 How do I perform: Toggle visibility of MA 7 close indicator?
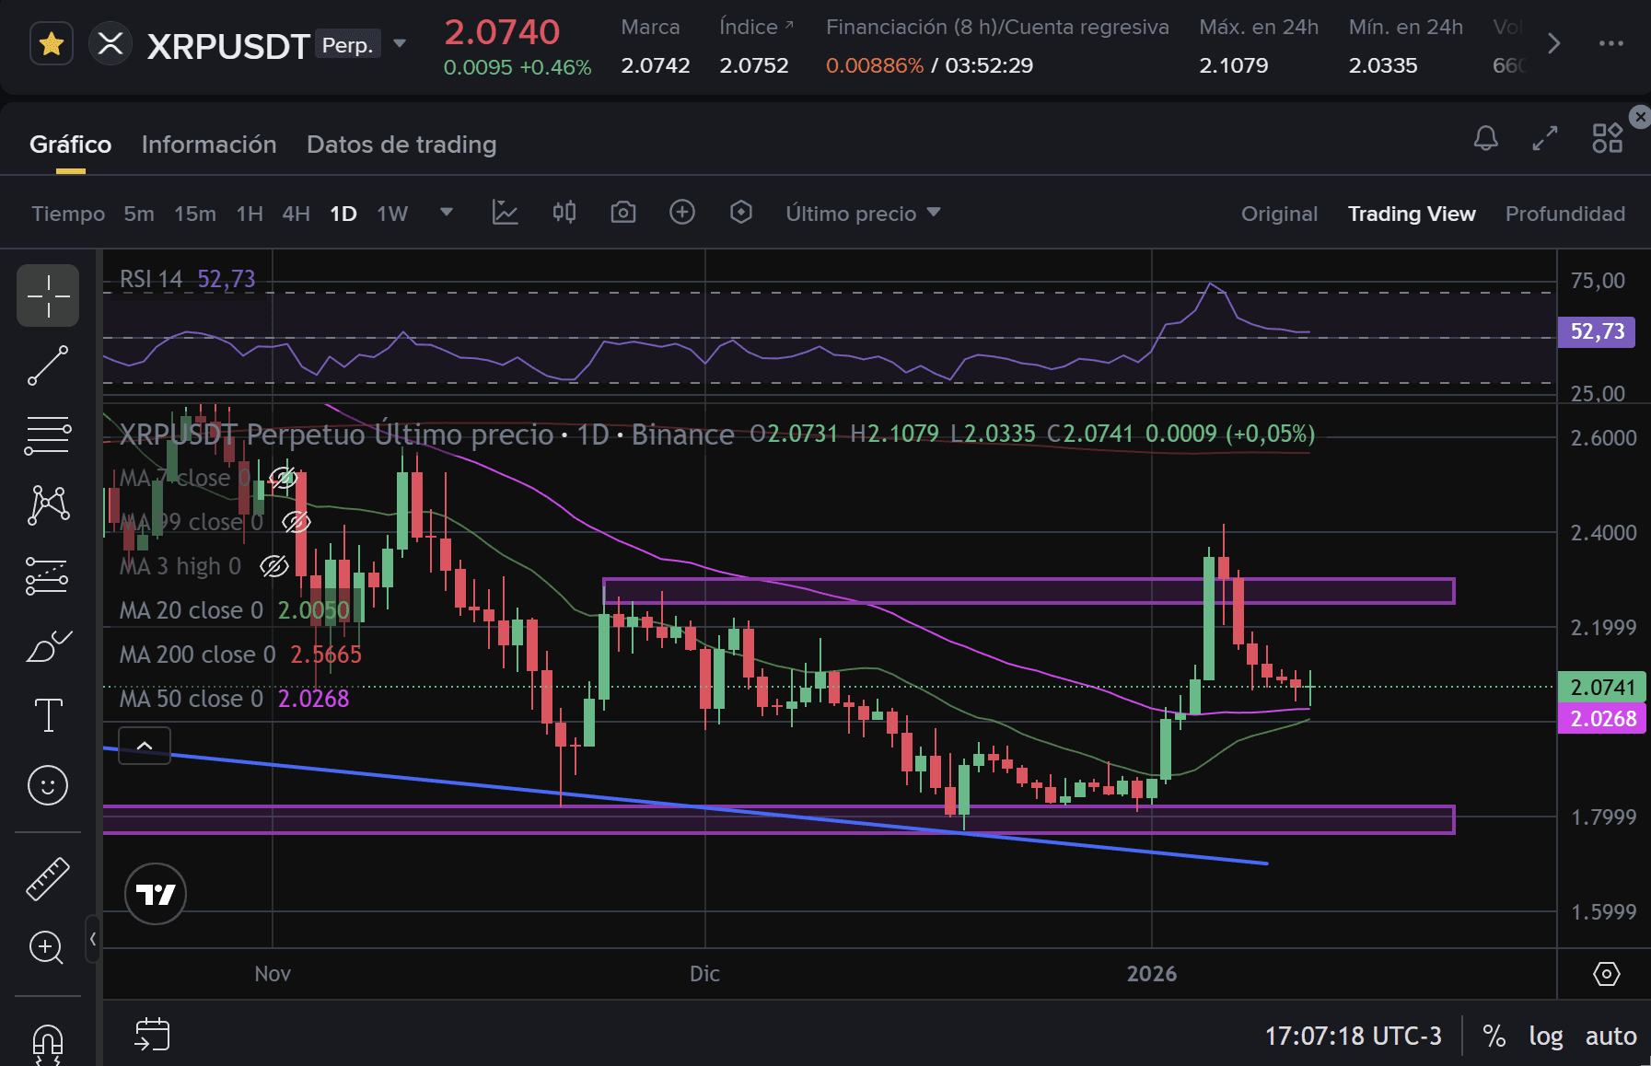tap(283, 478)
